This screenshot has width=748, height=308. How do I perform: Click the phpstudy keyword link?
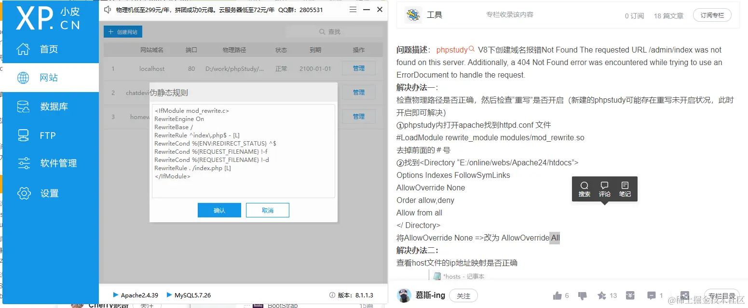point(452,50)
